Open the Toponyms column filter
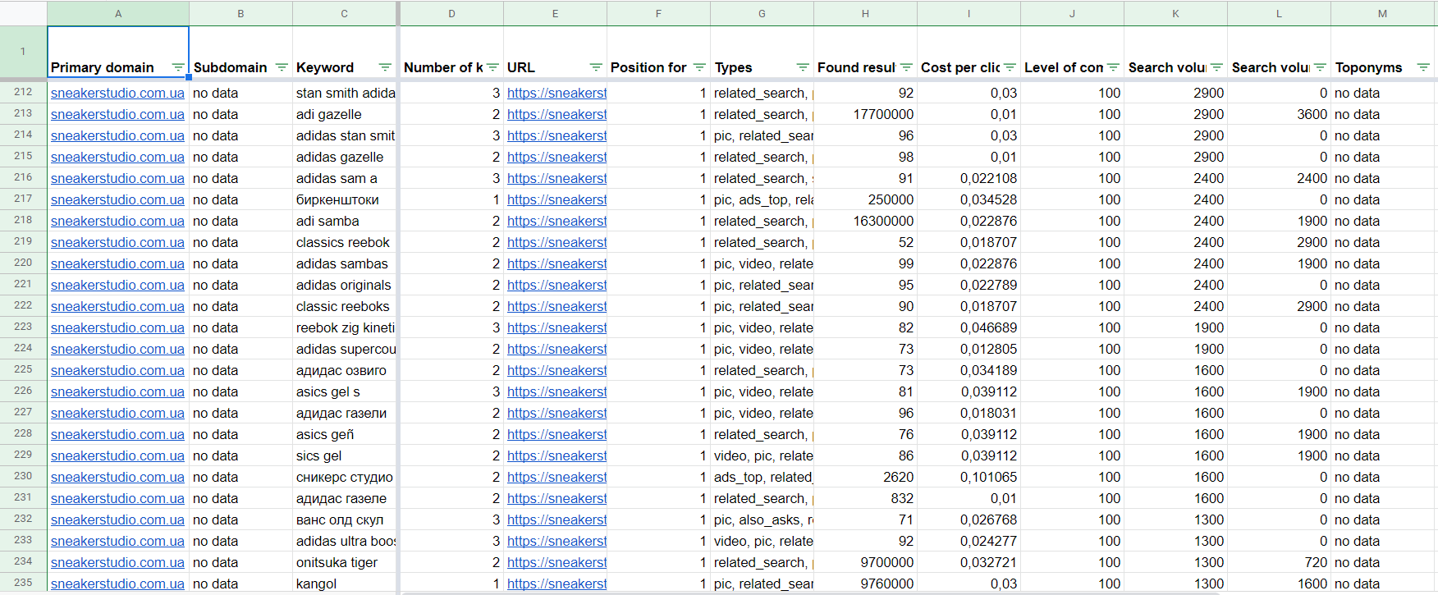This screenshot has width=1438, height=595. click(x=1423, y=67)
